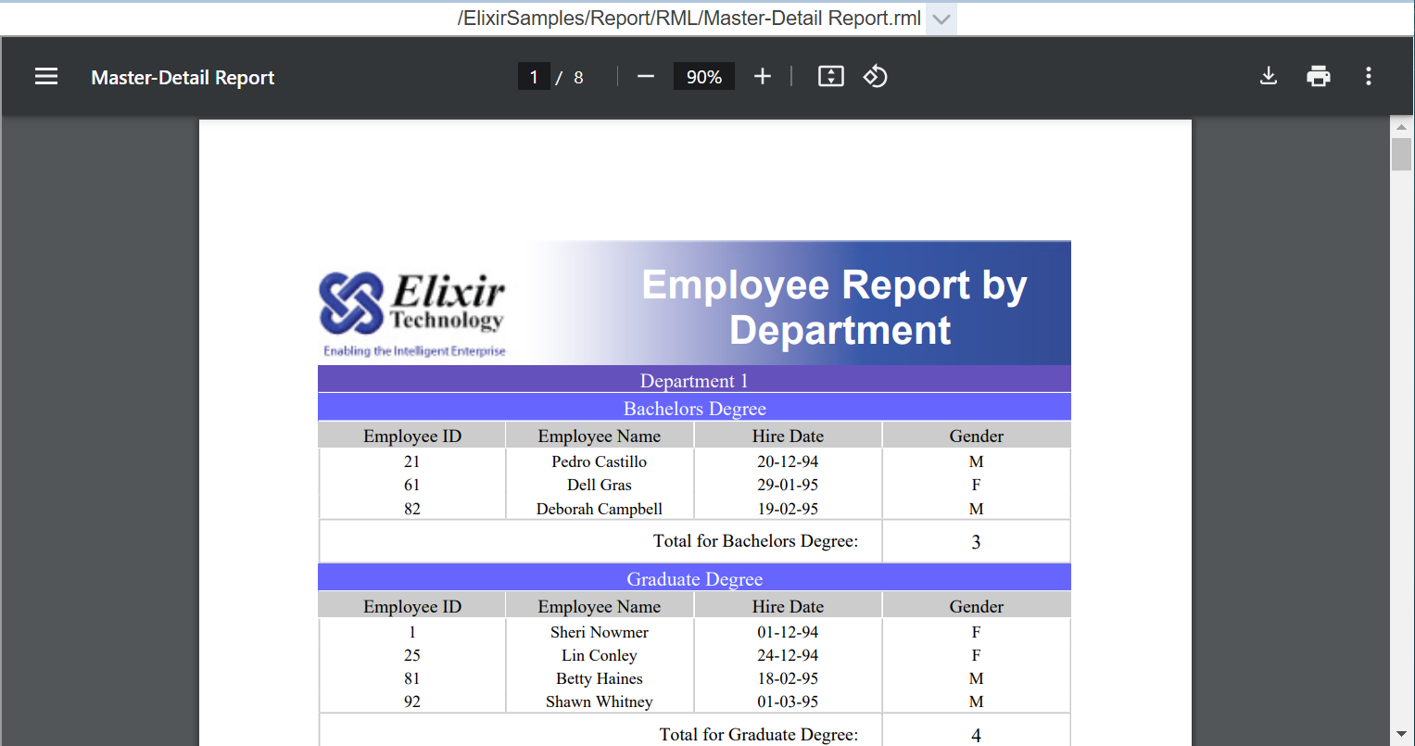Image resolution: width=1415 pixels, height=746 pixels.
Task: Click the scroll up arrow
Action: pyautogui.click(x=1401, y=126)
